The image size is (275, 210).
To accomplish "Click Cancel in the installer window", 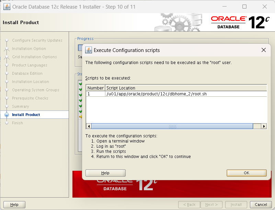I will (261, 204).
